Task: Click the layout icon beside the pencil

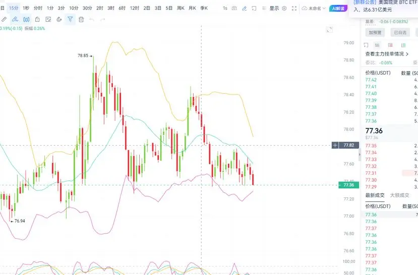Action: pos(254,8)
